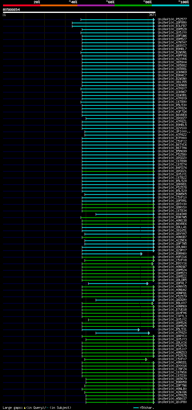Select hit label UniRef100_Q9T030

172,204
